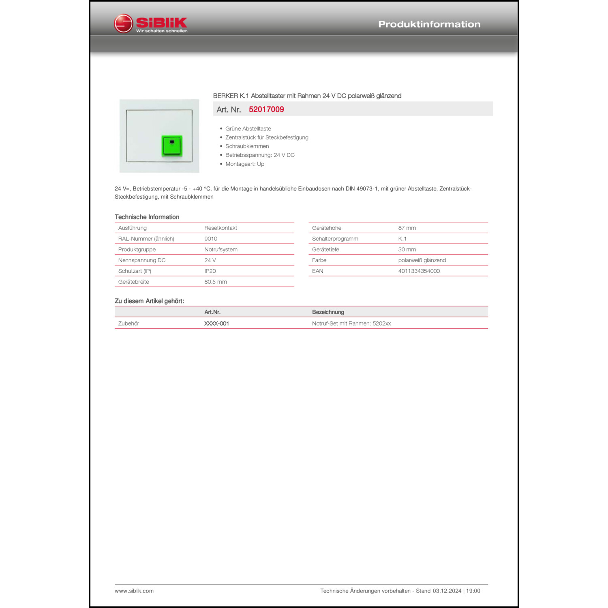This screenshot has height=608, width=608.
Task: Click the Schalterprogramm K.1 value
Action: (402, 239)
